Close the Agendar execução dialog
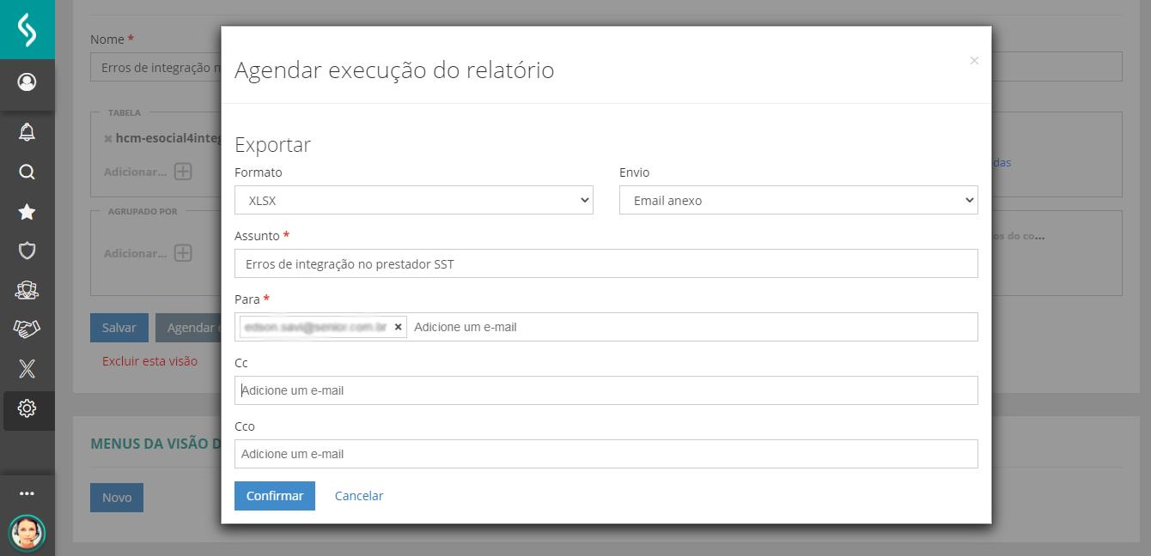The image size is (1151, 556). tap(974, 61)
